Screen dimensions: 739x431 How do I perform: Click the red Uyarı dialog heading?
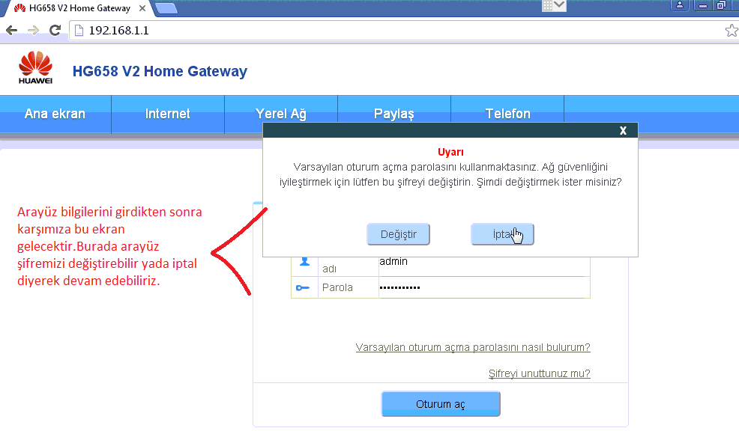pyautogui.click(x=450, y=152)
